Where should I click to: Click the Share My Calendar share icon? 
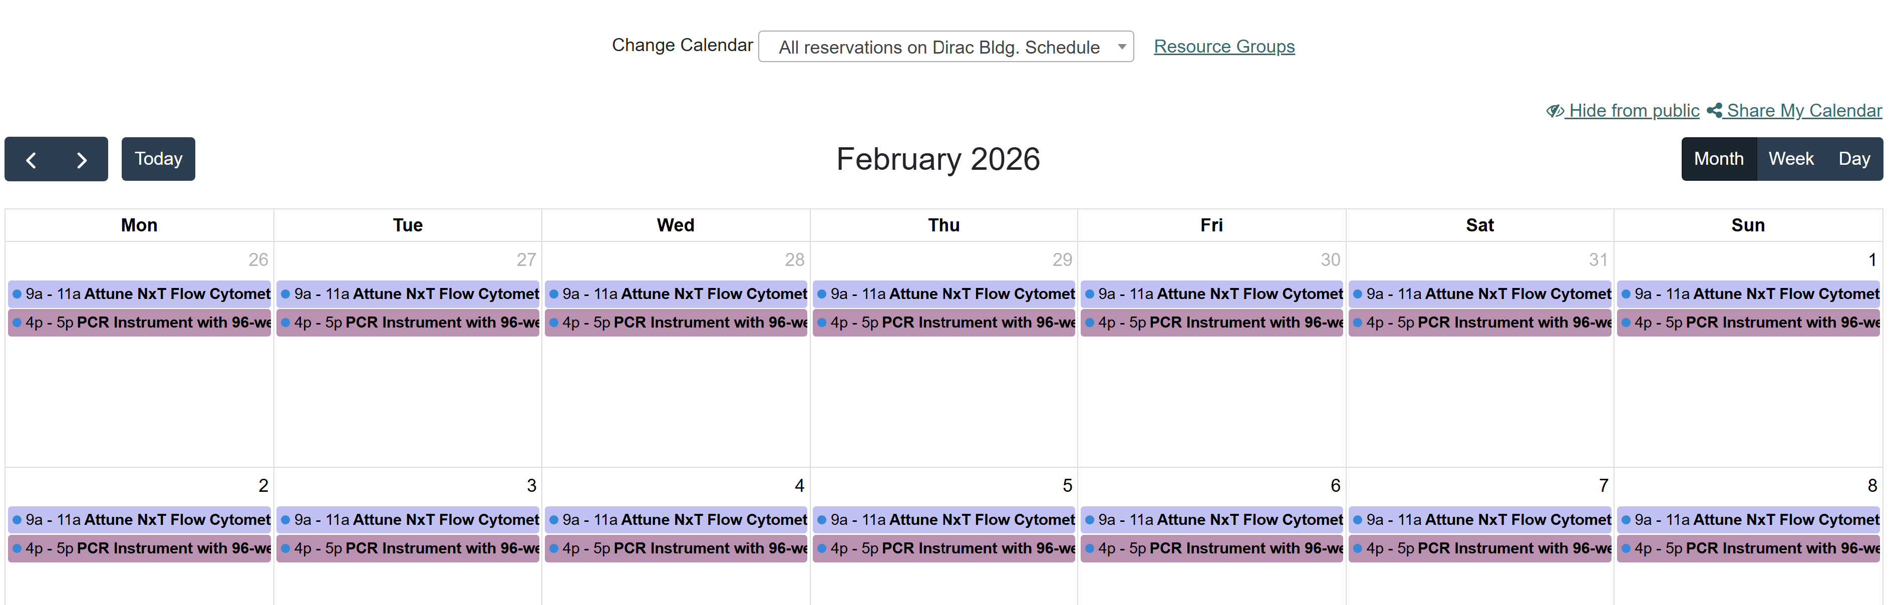tap(1714, 111)
